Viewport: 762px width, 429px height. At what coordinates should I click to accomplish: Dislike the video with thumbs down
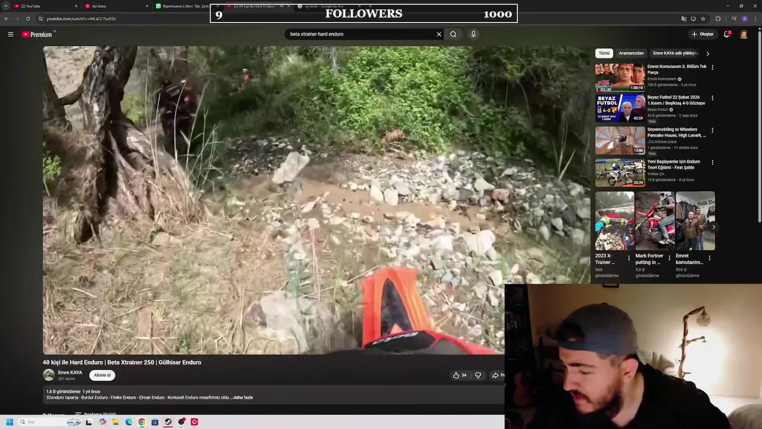(x=478, y=375)
